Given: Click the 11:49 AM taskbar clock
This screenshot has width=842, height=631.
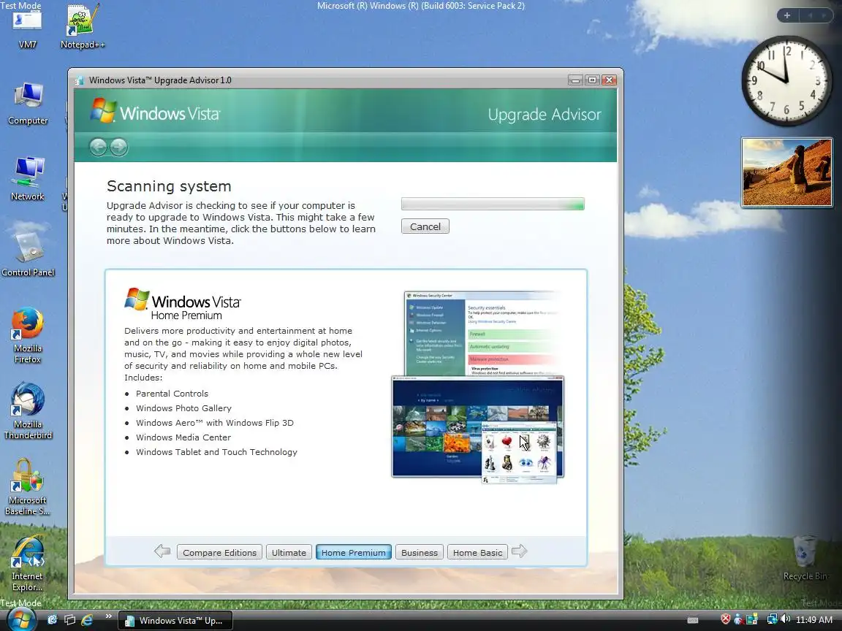Looking at the screenshot, I should click(x=813, y=620).
